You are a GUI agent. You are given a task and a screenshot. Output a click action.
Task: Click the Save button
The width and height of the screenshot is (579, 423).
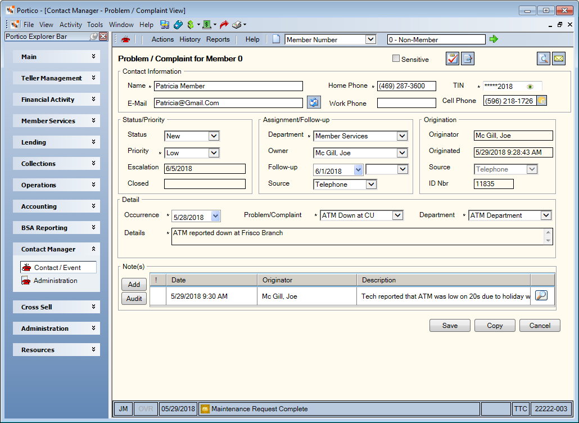[x=450, y=326]
